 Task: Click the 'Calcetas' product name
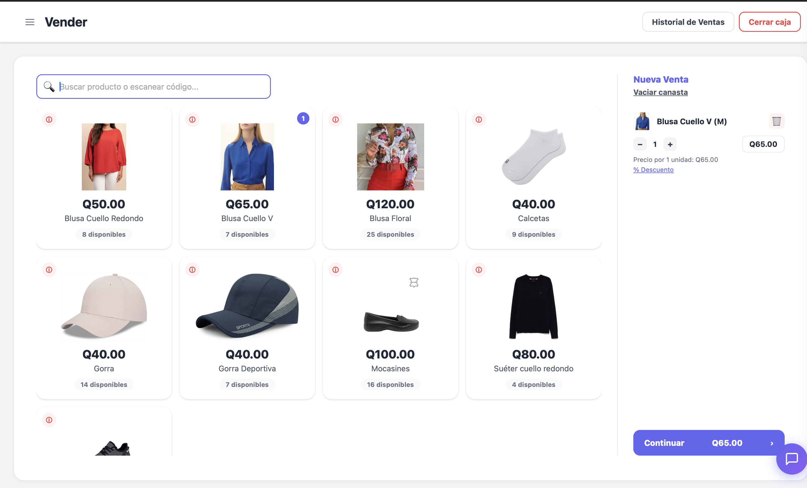pyautogui.click(x=533, y=218)
